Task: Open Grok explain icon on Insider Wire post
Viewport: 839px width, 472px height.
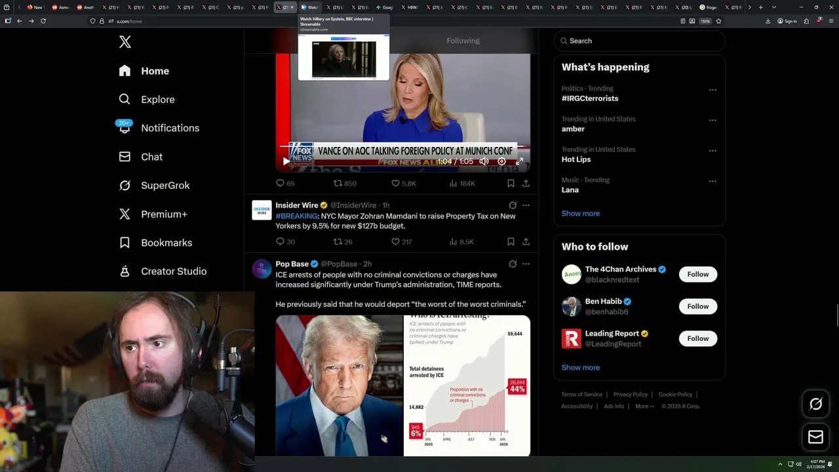Action: click(513, 205)
